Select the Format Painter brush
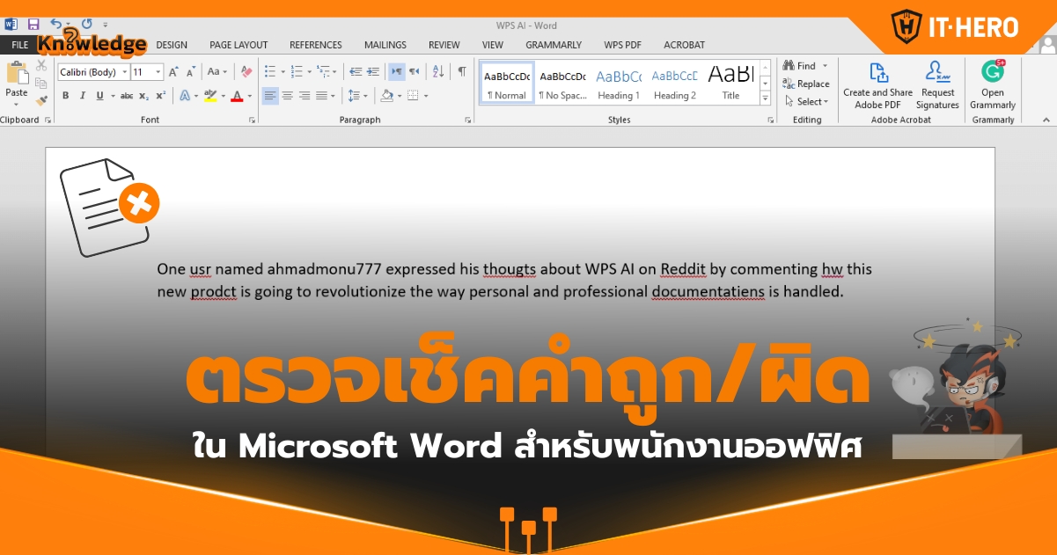 [41, 100]
